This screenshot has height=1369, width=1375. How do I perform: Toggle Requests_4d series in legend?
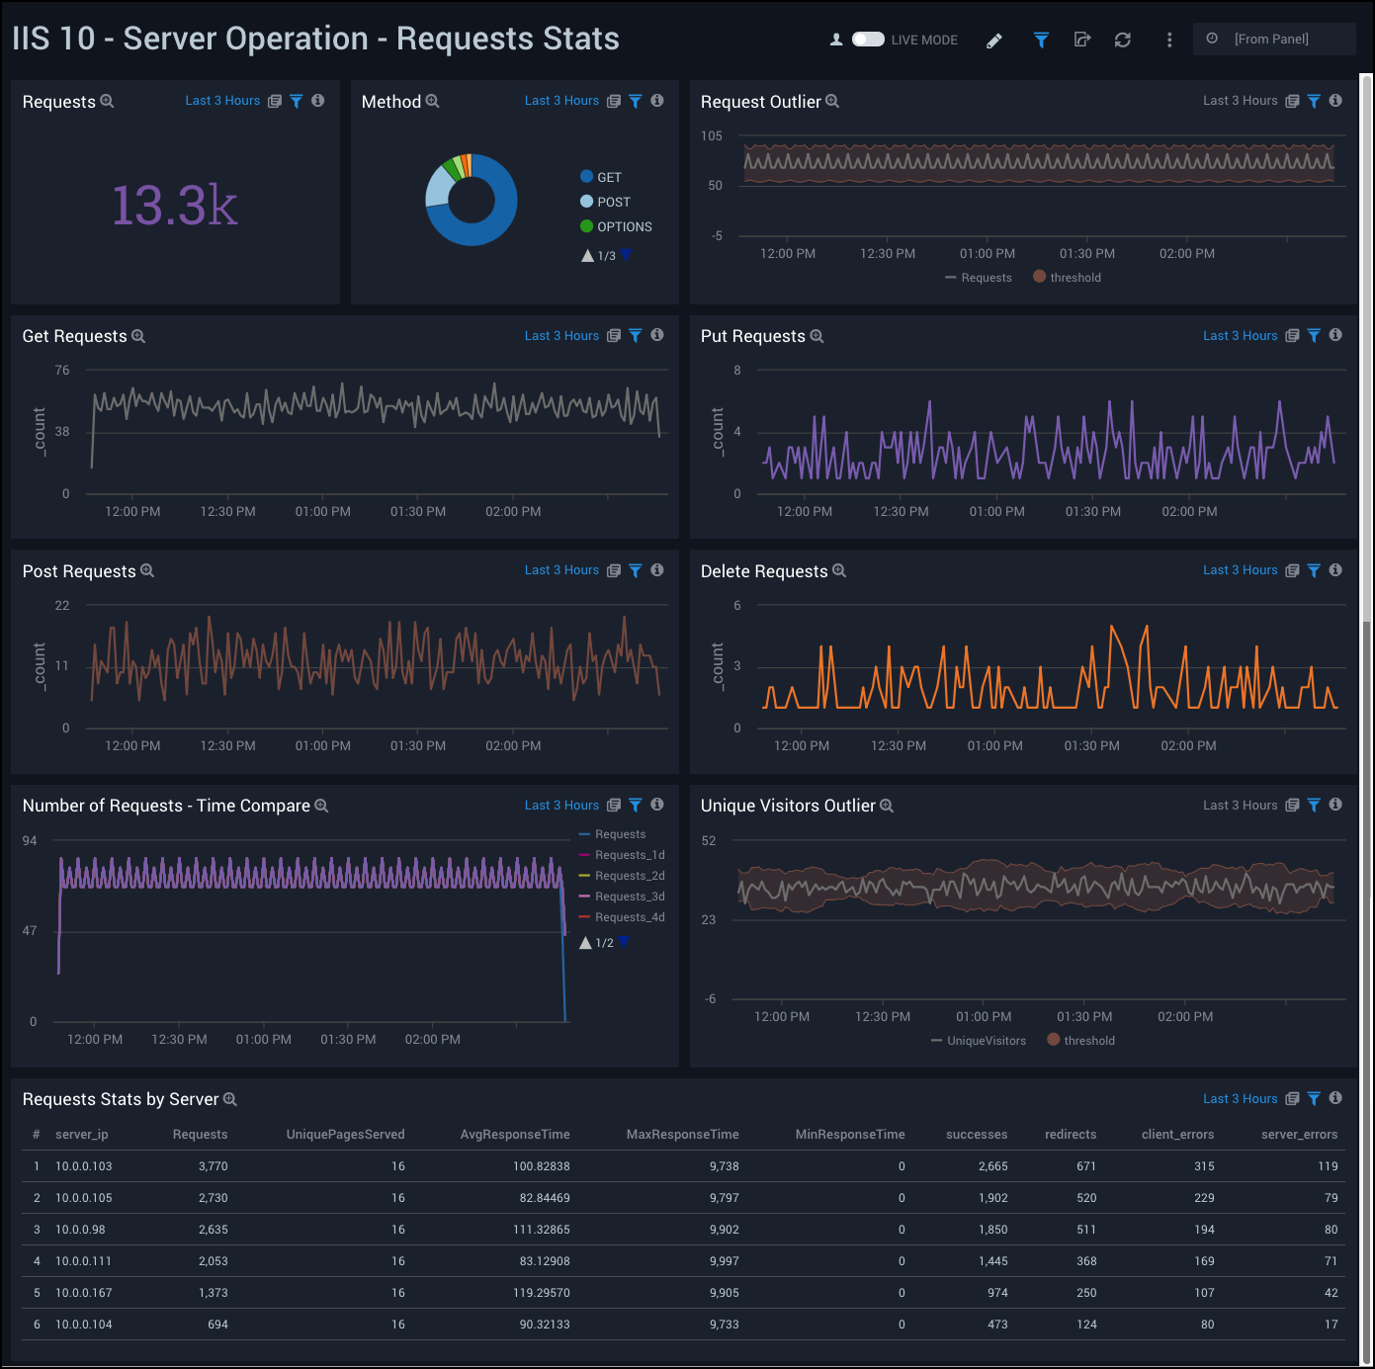pyautogui.click(x=622, y=917)
